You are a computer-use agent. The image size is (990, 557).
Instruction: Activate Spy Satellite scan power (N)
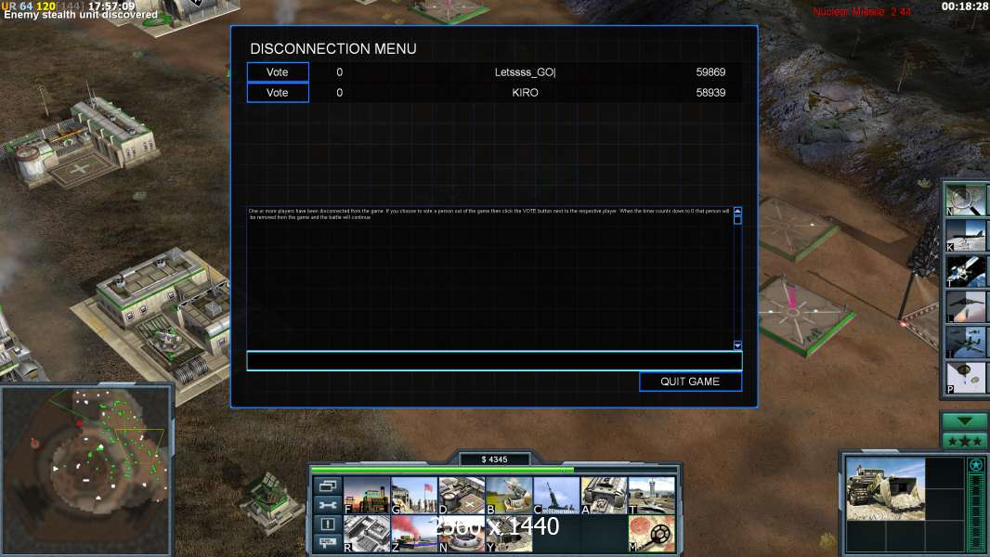point(965,200)
